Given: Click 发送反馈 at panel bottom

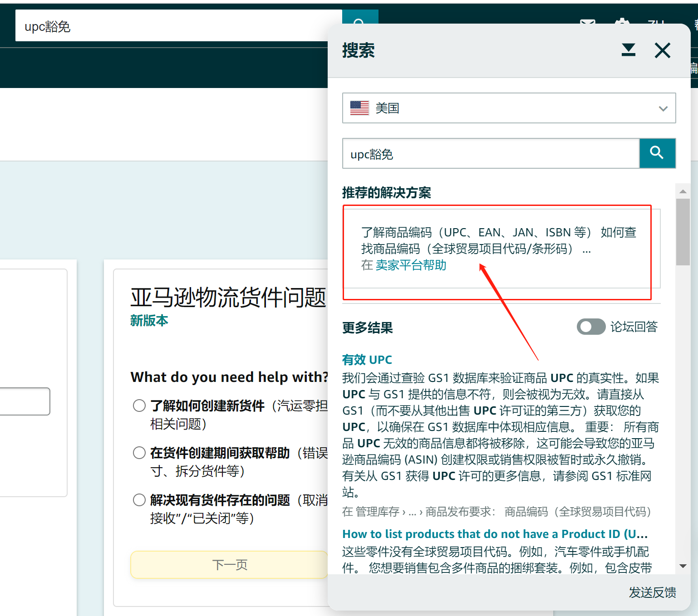Looking at the screenshot, I should 652,592.
